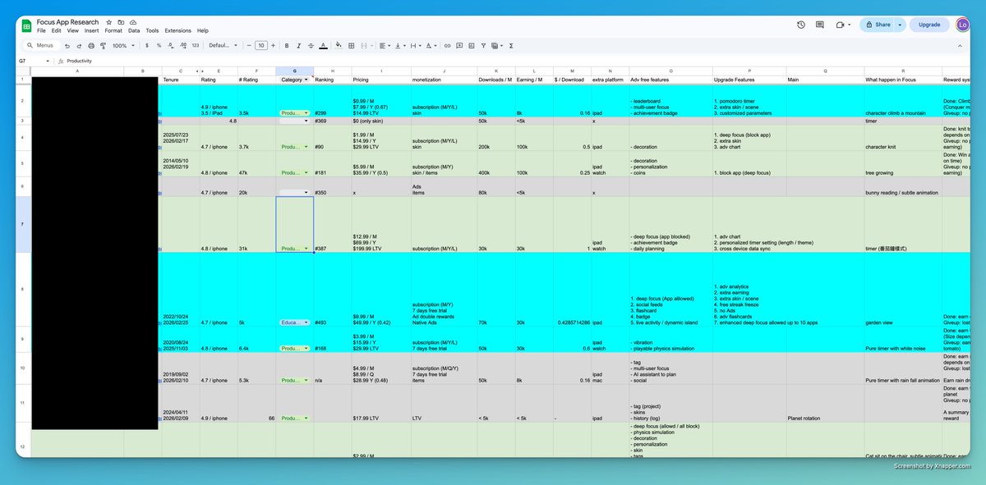Viewport: 986px width, 485px height.
Task: Open the Tools menu
Action: click(152, 30)
